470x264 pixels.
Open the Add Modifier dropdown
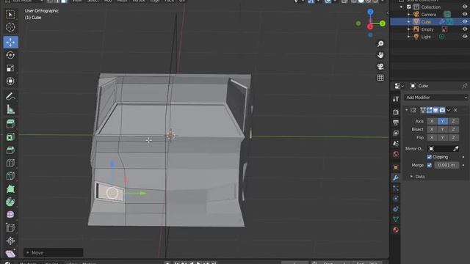436,98
